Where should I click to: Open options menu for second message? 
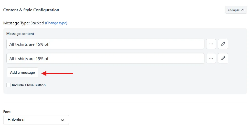tap(211, 58)
